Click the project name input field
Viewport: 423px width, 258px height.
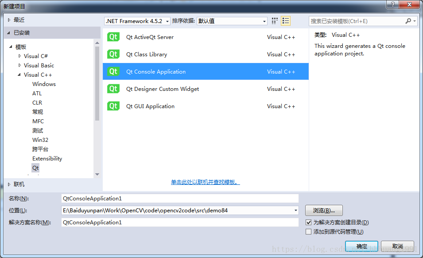click(180, 198)
